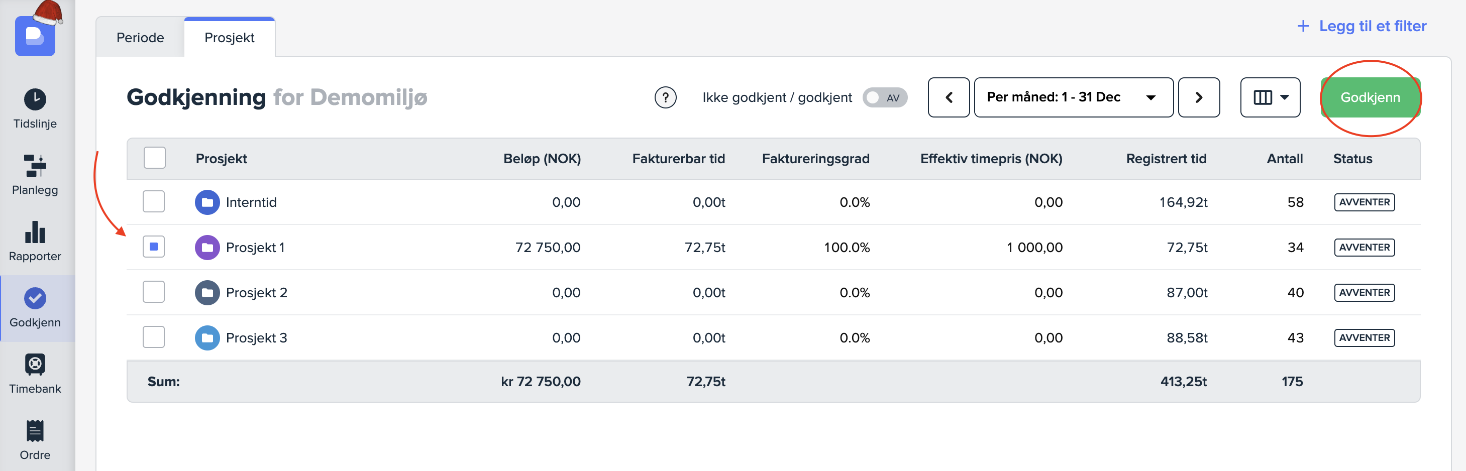Expand the column view options dropdown

pyautogui.click(x=1270, y=97)
